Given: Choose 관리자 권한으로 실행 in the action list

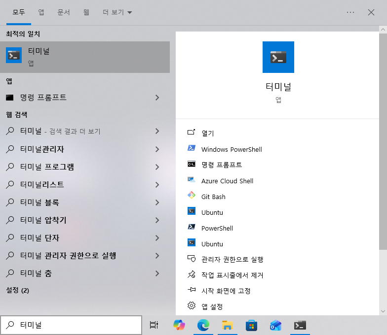Looking at the screenshot, I should pyautogui.click(x=232, y=259).
